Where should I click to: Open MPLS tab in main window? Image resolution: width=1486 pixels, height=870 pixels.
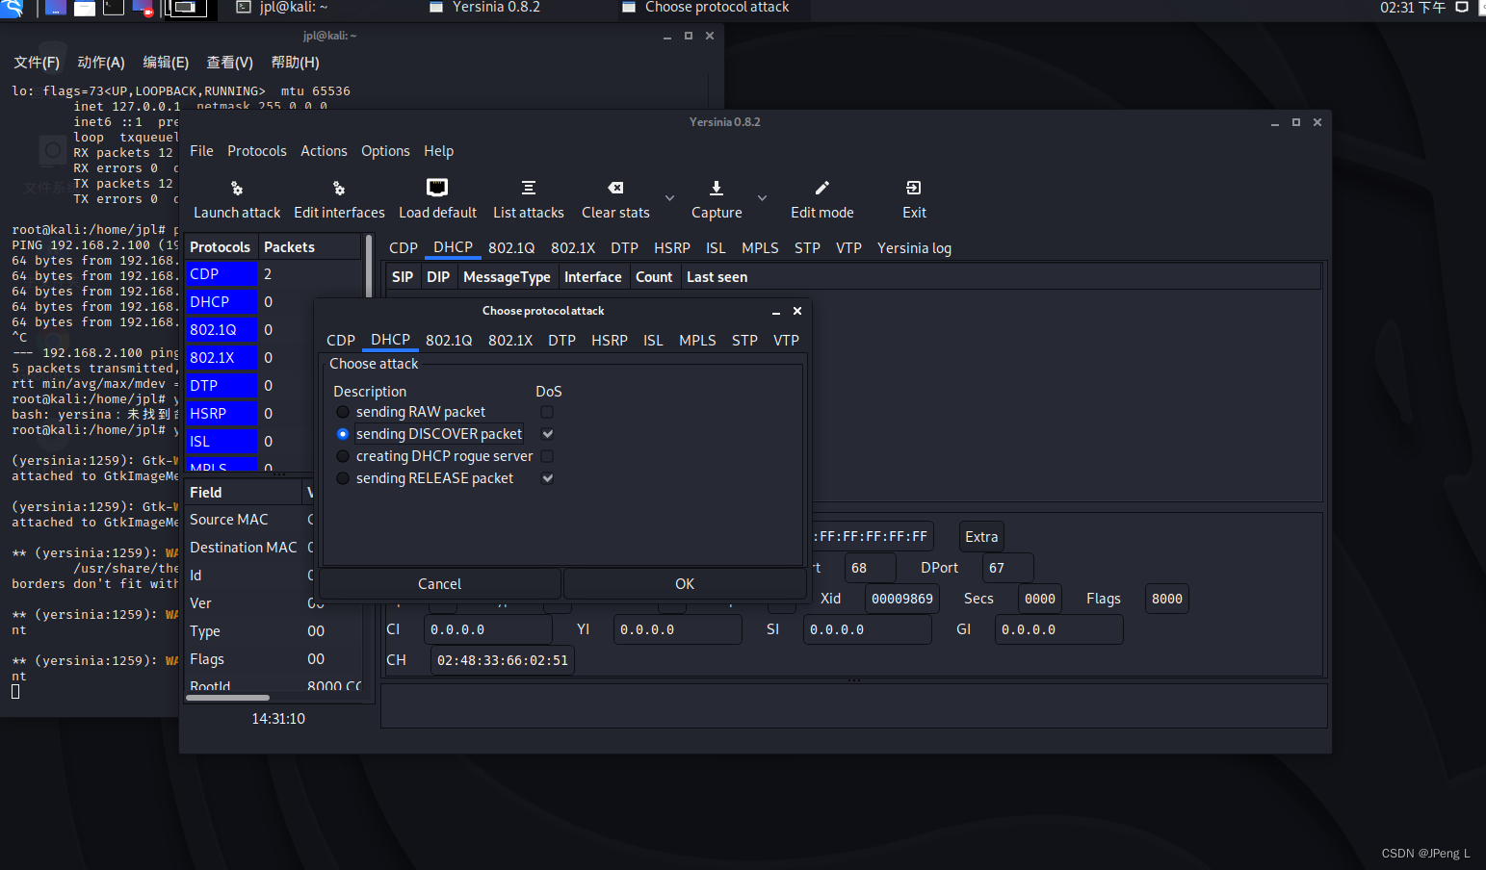click(760, 248)
